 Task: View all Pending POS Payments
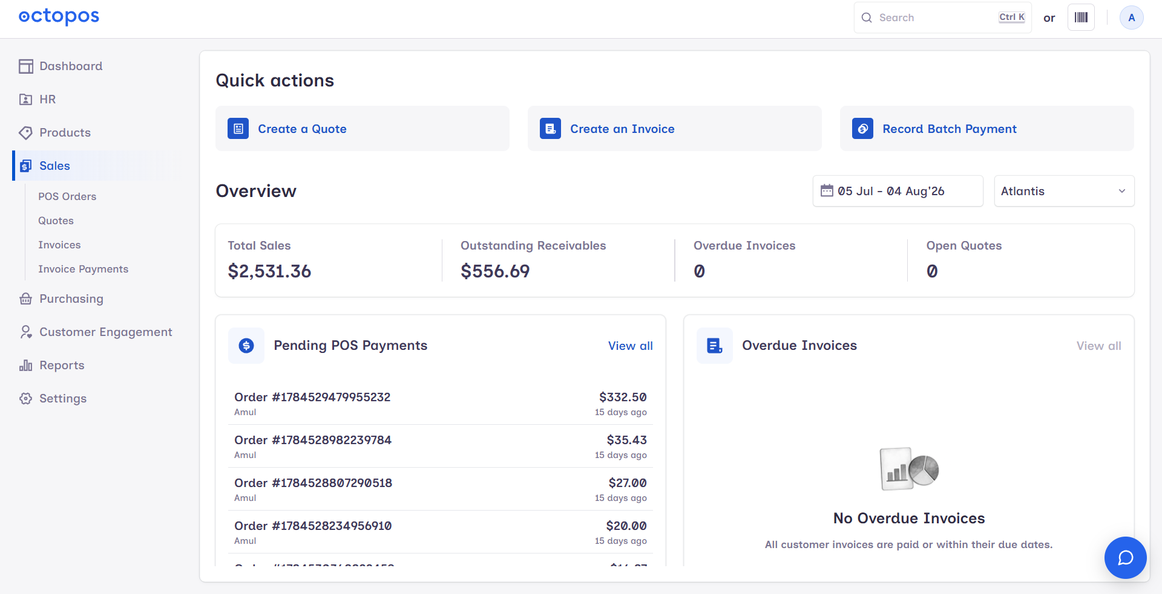(630, 346)
